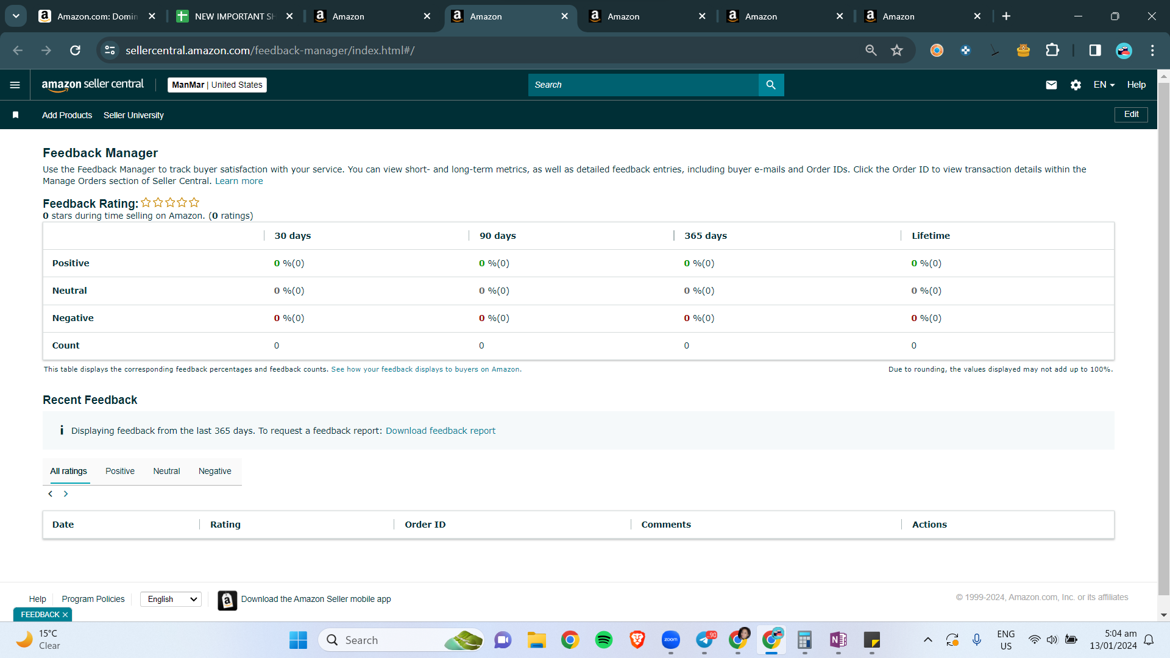The height and width of the screenshot is (658, 1170).
Task: Click the amazon seller central logo
Action: pyautogui.click(x=93, y=85)
